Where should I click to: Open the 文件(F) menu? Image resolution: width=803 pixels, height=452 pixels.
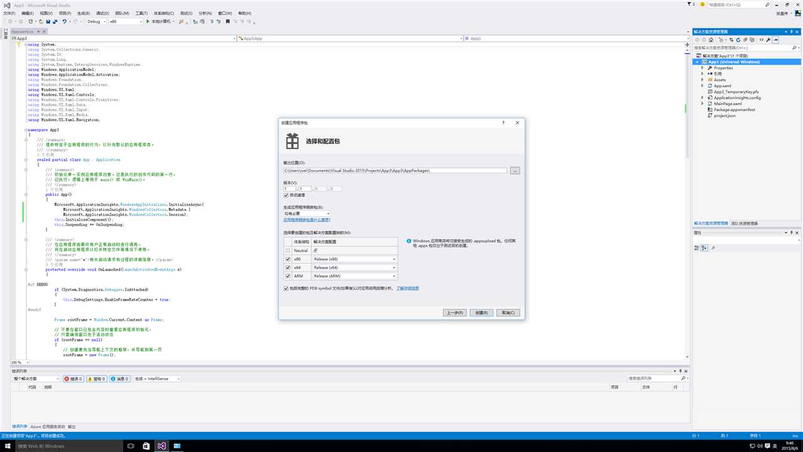pos(9,13)
